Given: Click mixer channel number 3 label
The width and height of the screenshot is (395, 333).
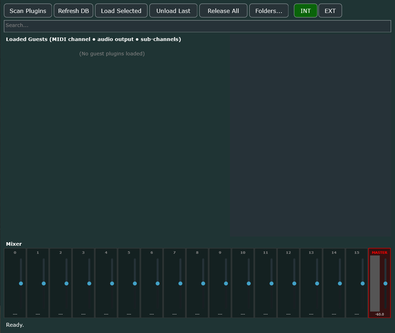Looking at the screenshot, I should tap(83, 252).
